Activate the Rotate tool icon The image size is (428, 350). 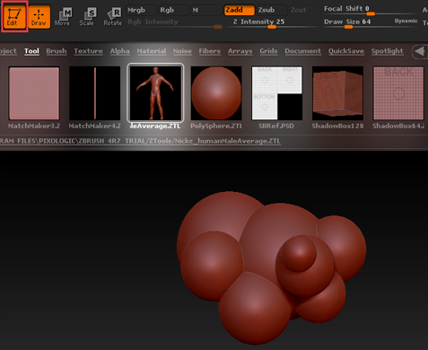click(x=113, y=16)
